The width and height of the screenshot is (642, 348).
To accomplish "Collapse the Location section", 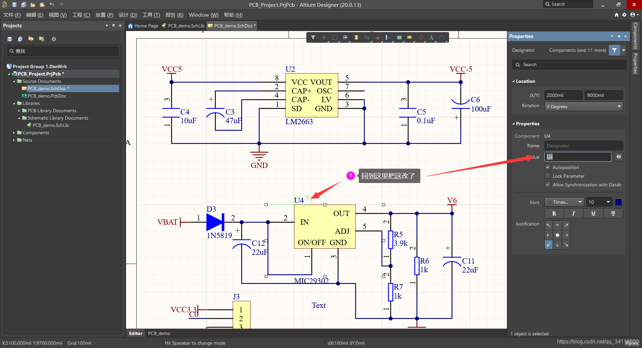I will click(514, 81).
